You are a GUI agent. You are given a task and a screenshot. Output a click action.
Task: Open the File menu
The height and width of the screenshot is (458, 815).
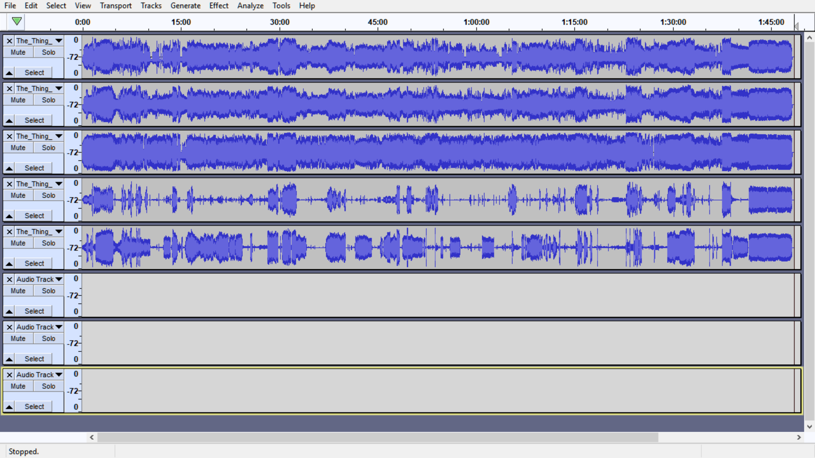point(10,6)
